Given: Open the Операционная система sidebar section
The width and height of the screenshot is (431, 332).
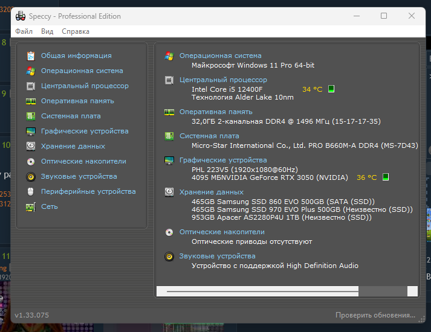Looking at the screenshot, I should click(82, 71).
